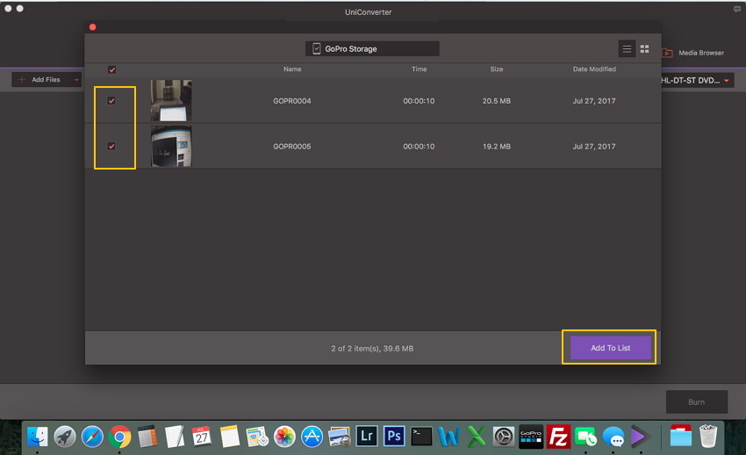
Task: Click the Add To List button
Action: coord(611,348)
